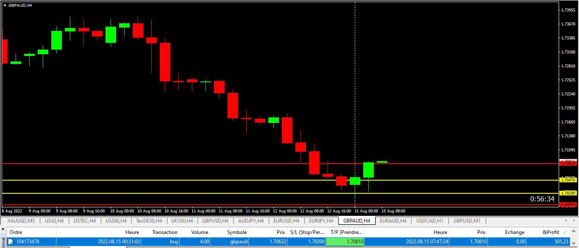Select the red line label at 1.70810
The width and height of the screenshot is (579, 248).
pyautogui.click(x=568, y=163)
